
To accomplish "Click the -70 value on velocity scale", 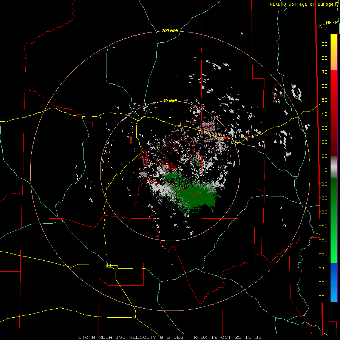I will click(x=323, y=267).
